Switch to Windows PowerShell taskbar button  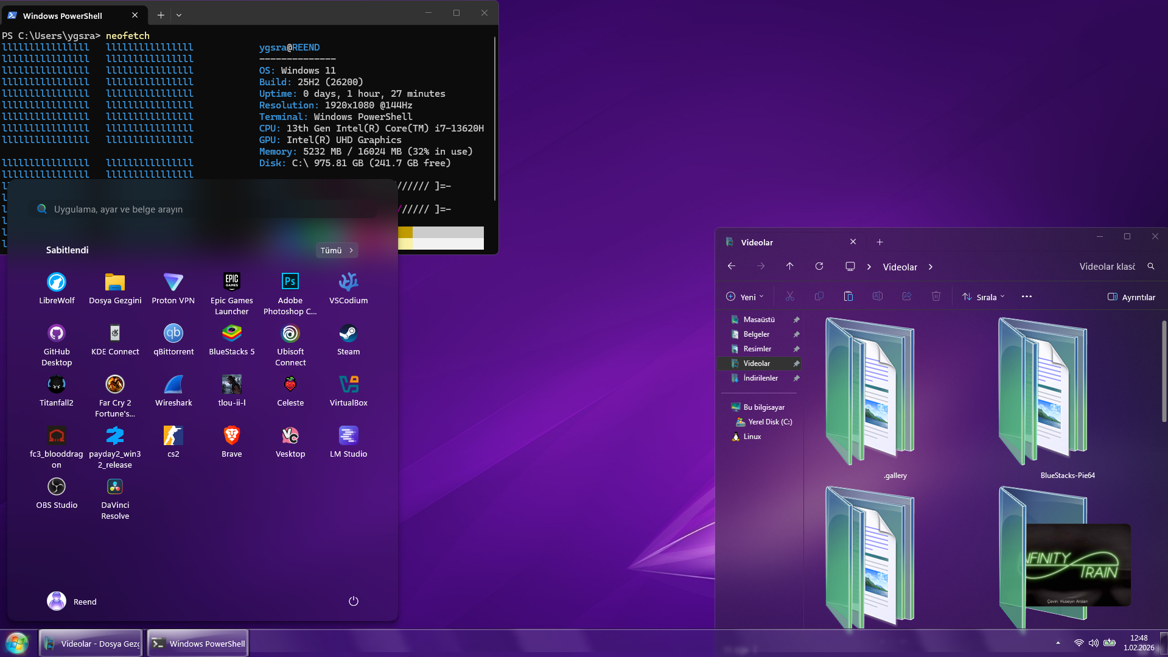click(198, 644)
